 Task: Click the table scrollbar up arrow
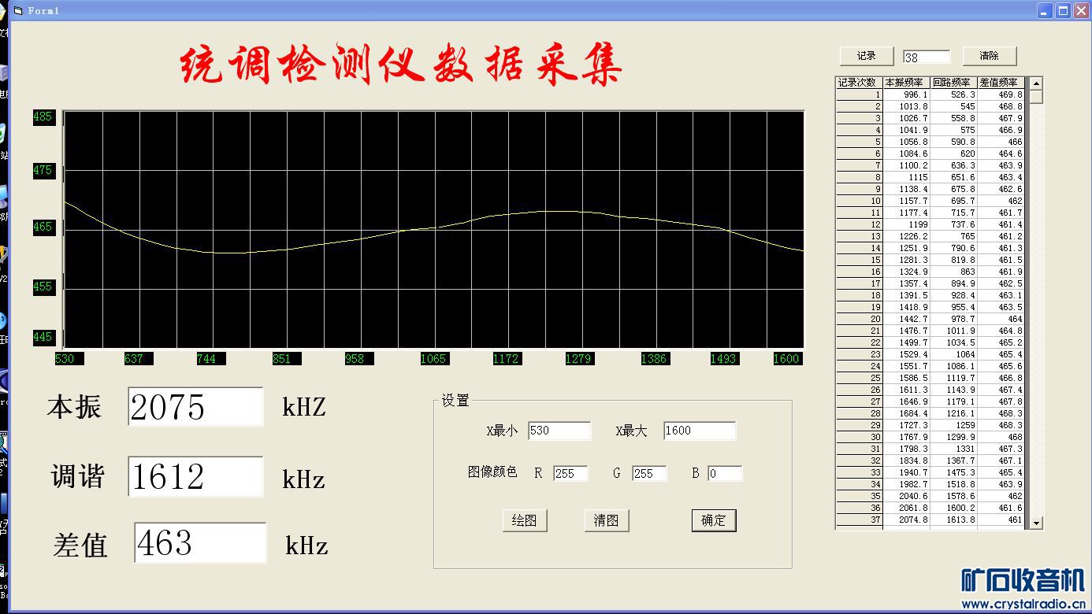[x=1036, y=83]
